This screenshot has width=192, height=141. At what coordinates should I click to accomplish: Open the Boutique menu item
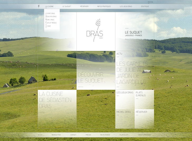pyautogui.click(x=145, y=6)
